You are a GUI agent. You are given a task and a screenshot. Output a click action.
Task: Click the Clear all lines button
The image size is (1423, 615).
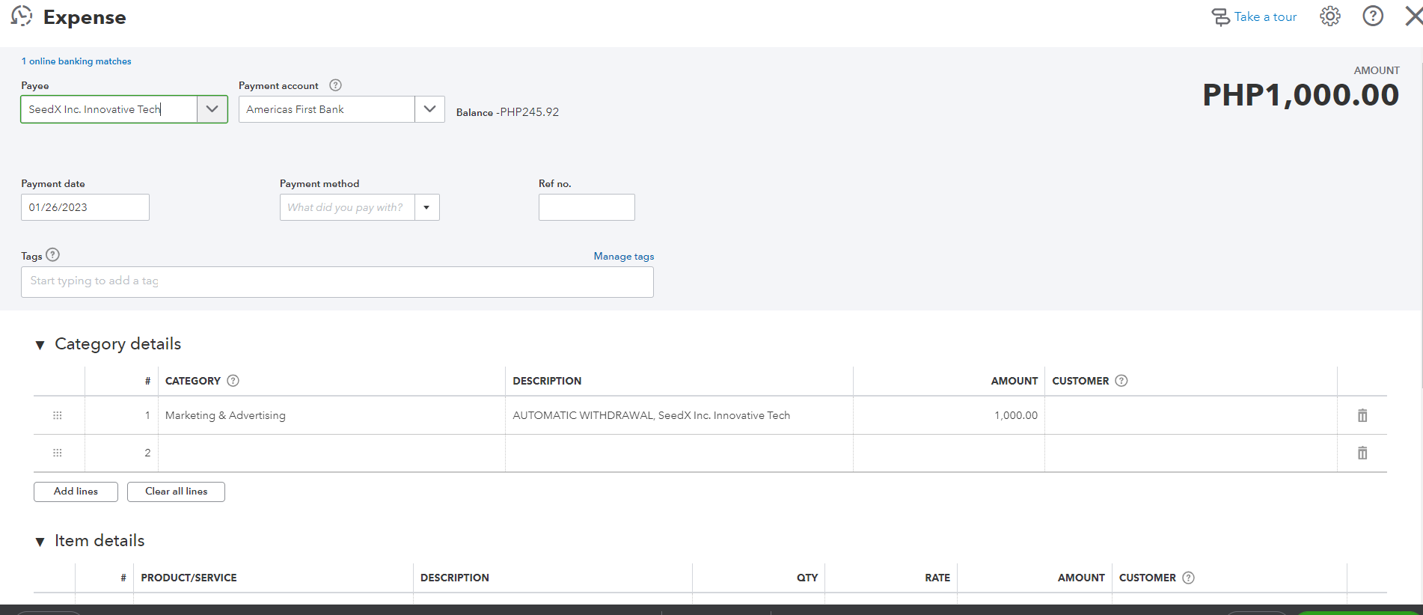click(x=176, y=492)
